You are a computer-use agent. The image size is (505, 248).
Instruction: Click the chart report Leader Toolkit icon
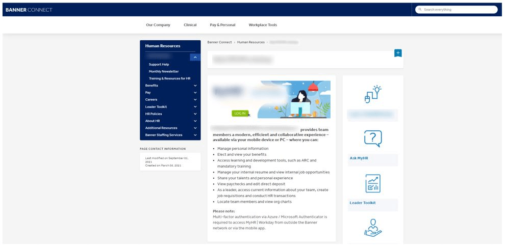[373, 183]
